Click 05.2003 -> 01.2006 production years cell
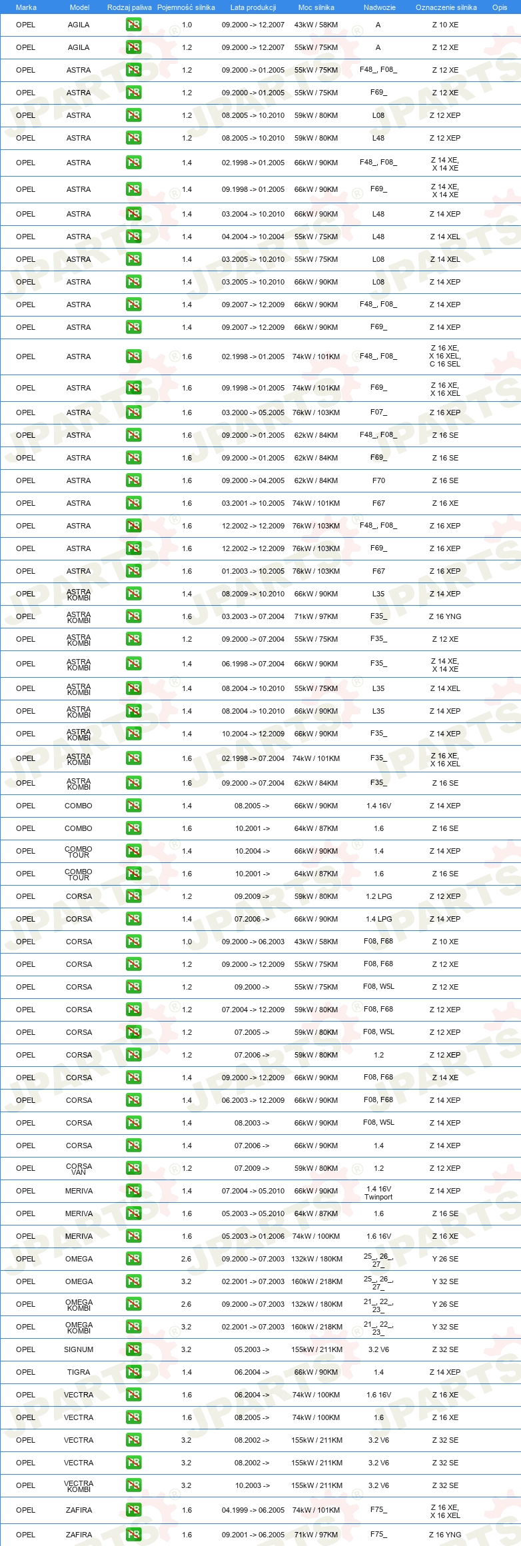 pos(253,1236)
